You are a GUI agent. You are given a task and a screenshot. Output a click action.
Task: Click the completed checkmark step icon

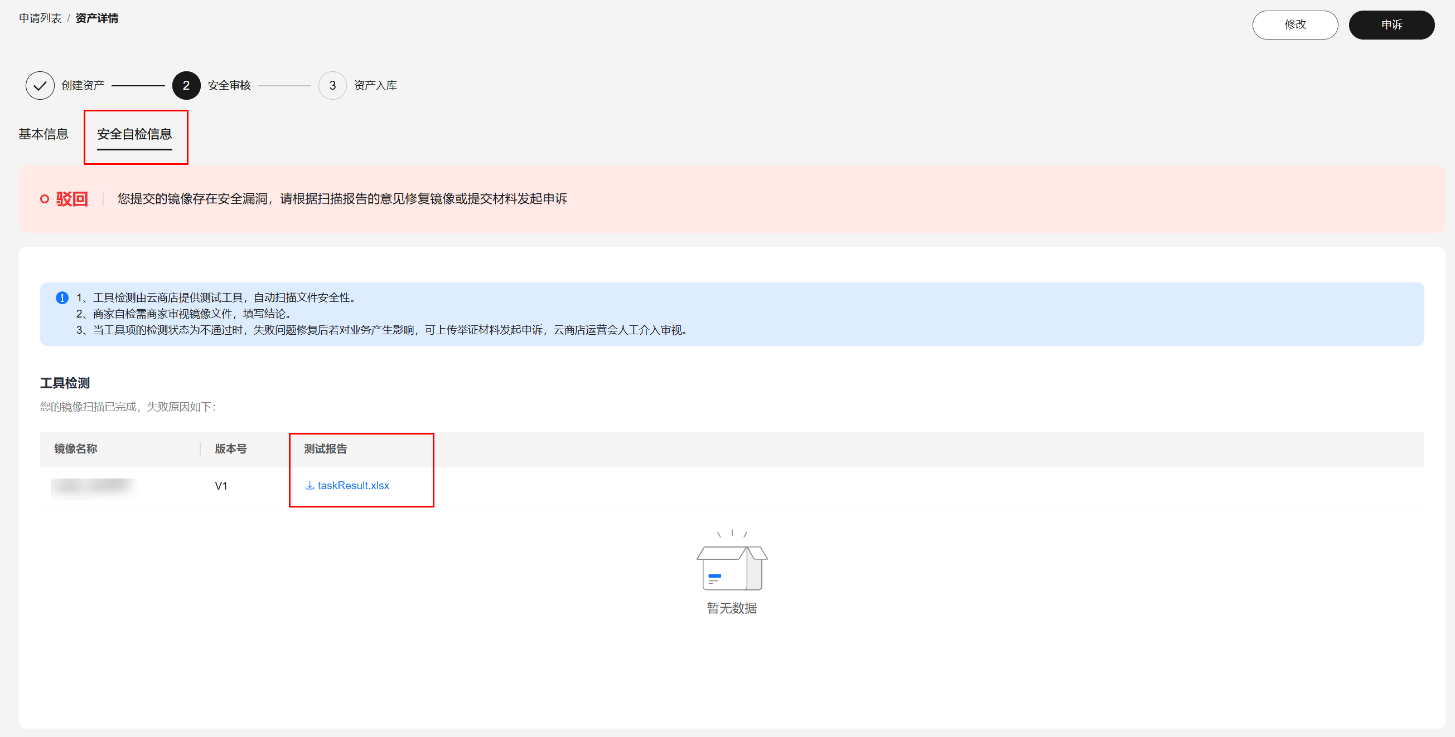(x=40, y=85)
